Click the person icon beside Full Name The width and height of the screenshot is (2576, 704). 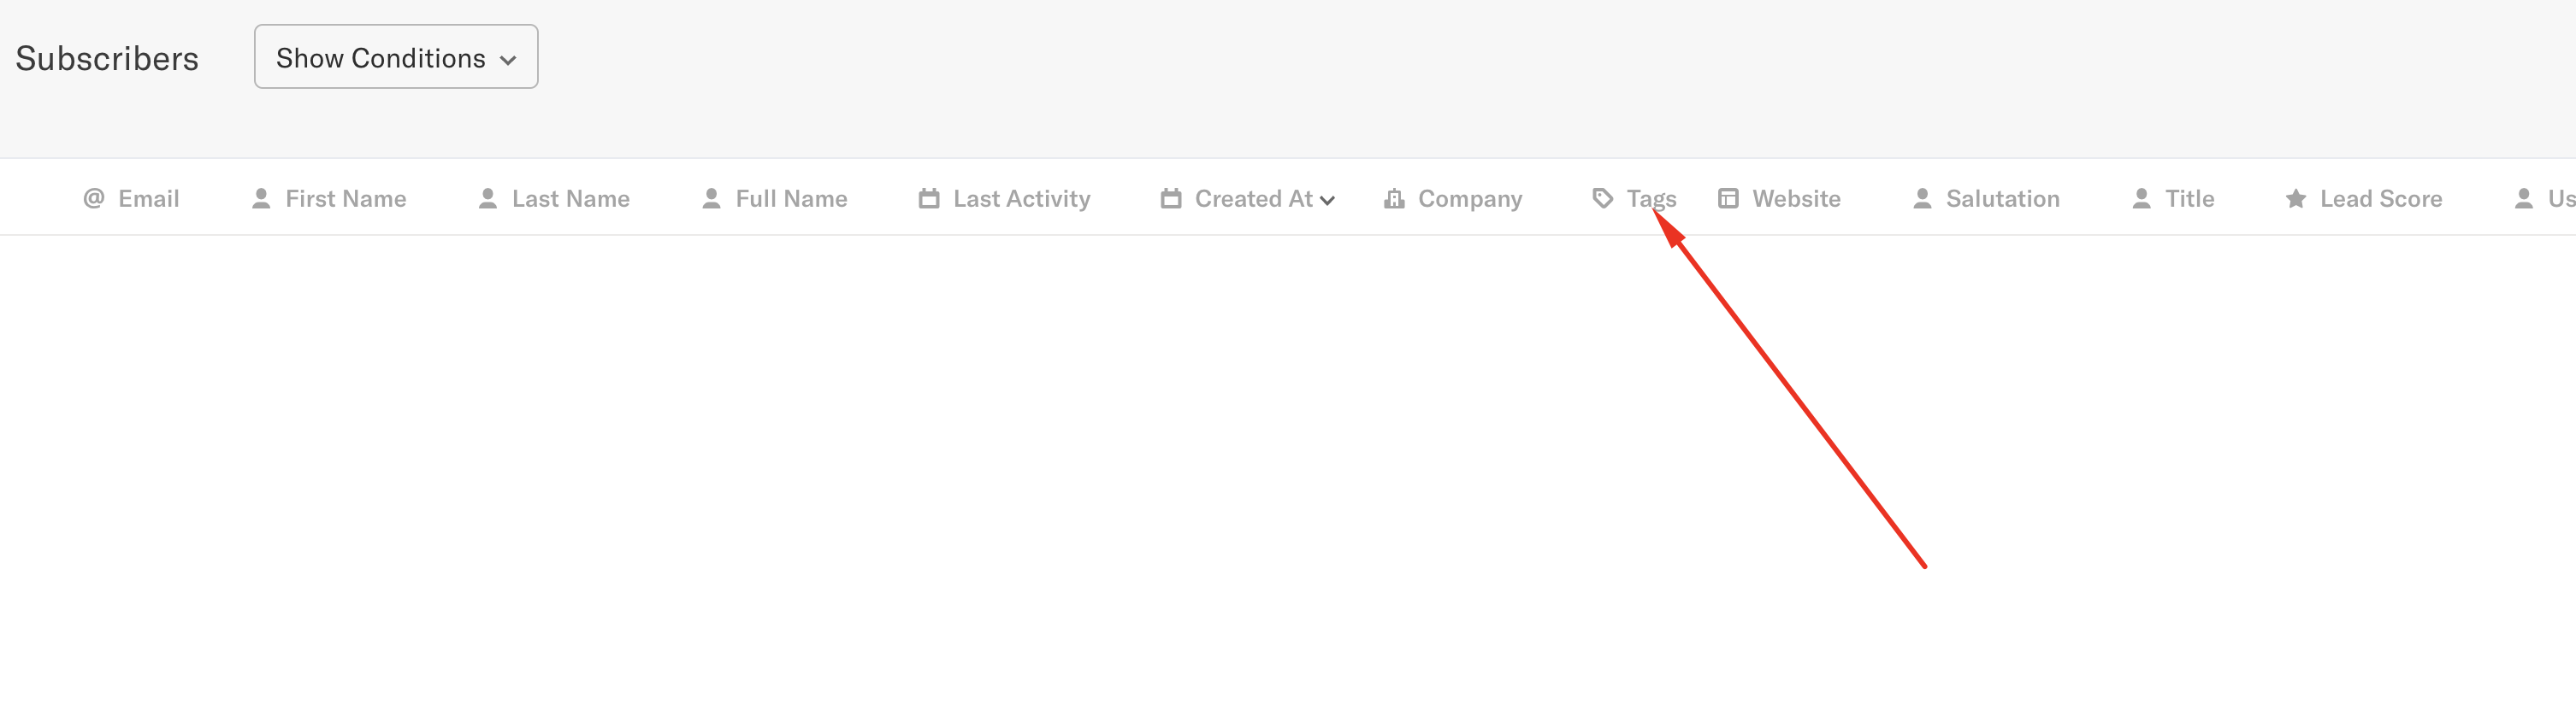[x=711, y=199]
